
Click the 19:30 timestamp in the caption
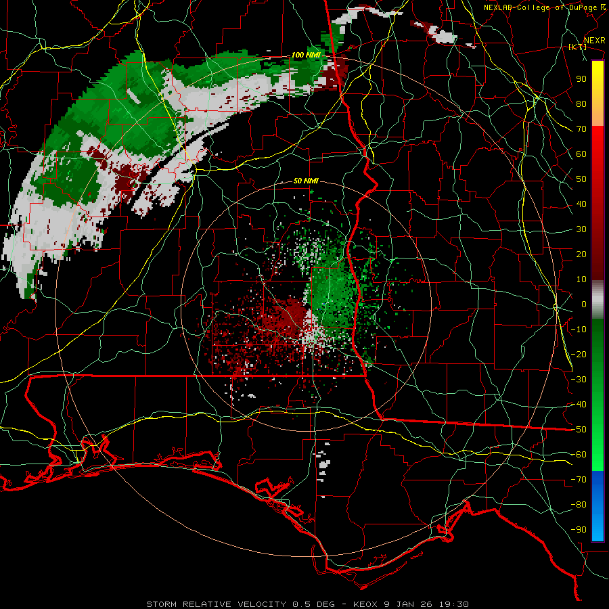(454, 604)
